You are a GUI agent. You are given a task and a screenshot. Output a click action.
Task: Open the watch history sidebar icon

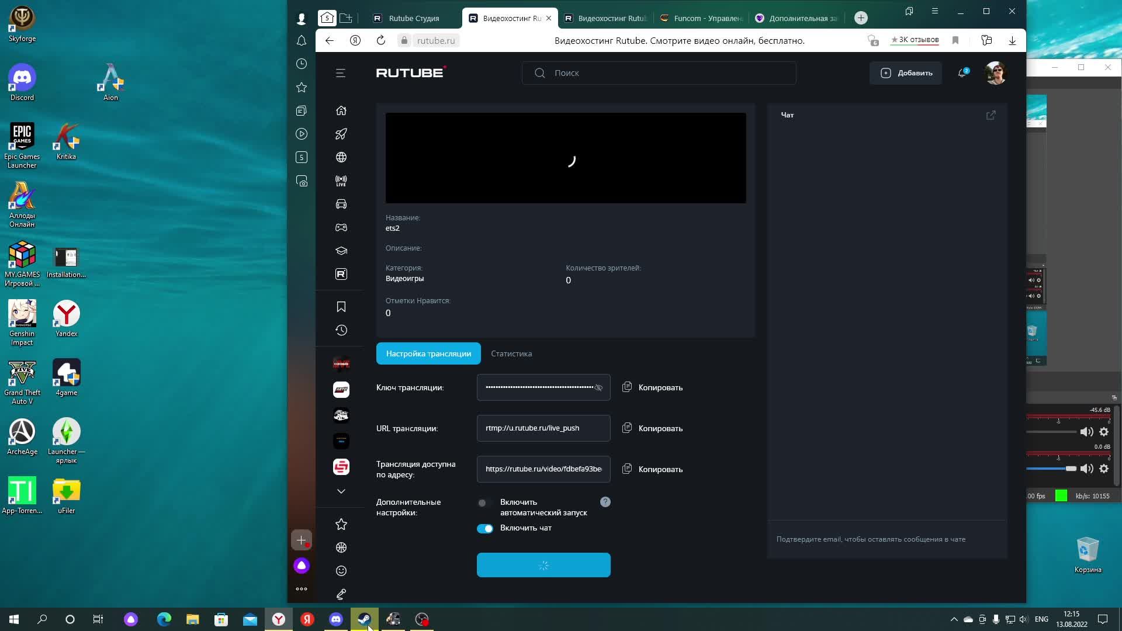[341, 330]
